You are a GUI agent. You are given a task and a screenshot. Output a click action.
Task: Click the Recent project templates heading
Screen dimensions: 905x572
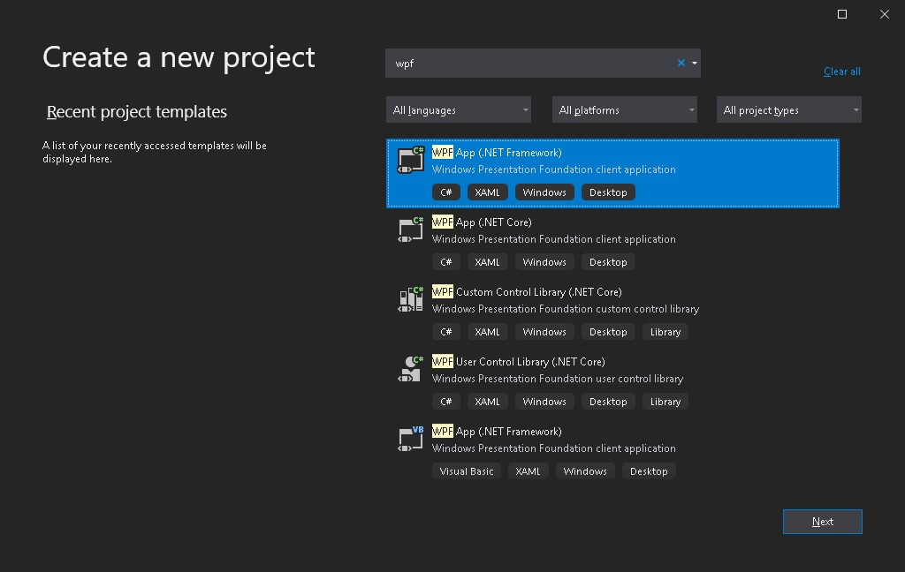[x=136, y=112]
